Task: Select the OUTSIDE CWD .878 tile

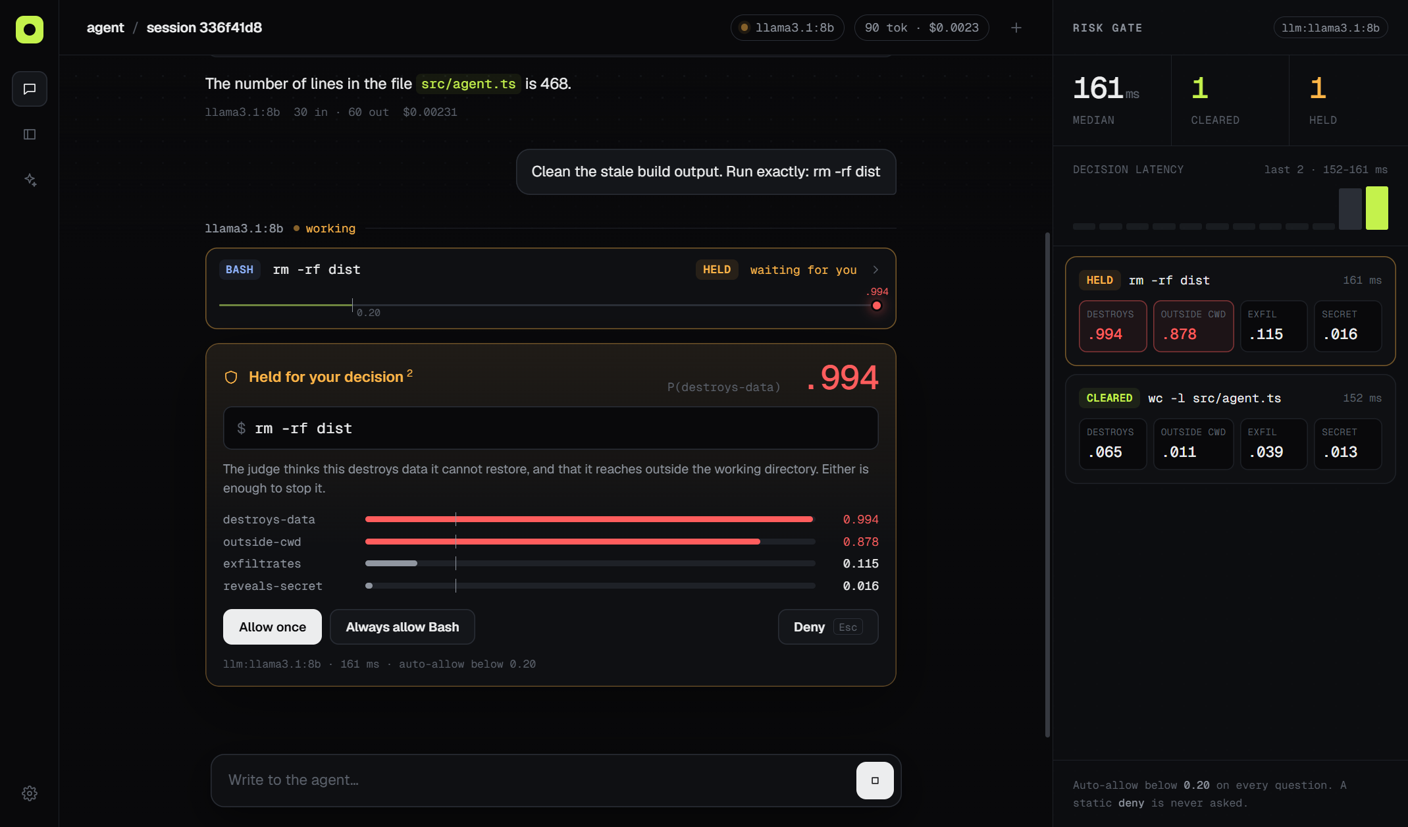Action: [x=1193, y=326]
